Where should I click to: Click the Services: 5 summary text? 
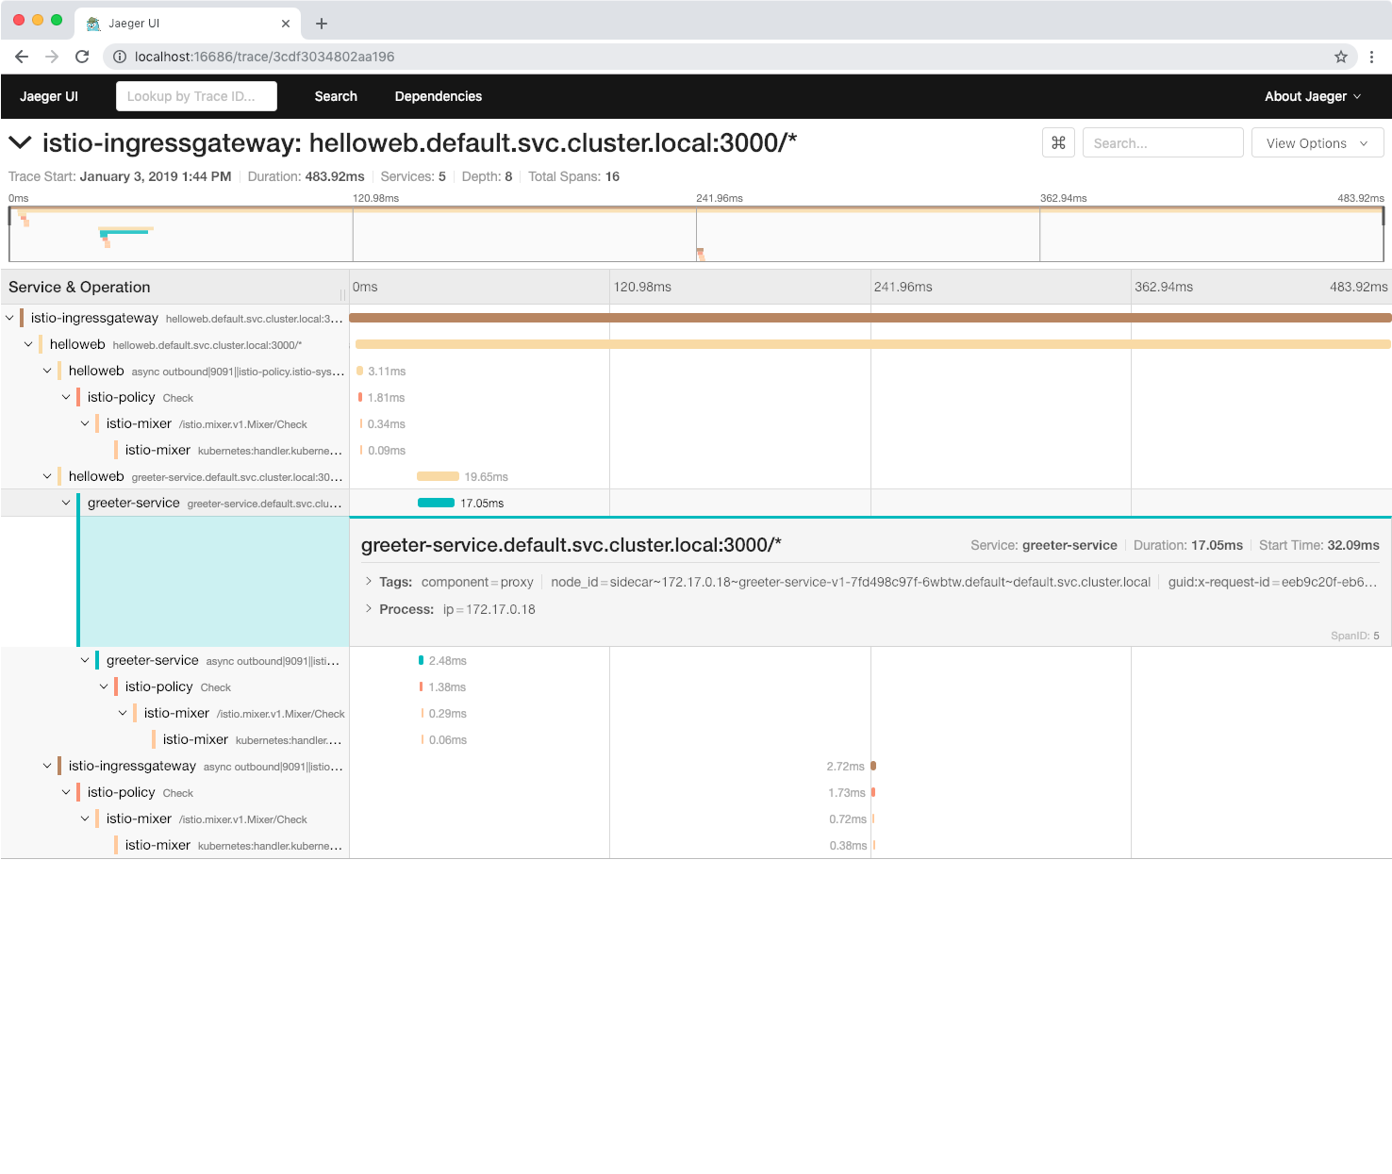(x=413, y=176)
